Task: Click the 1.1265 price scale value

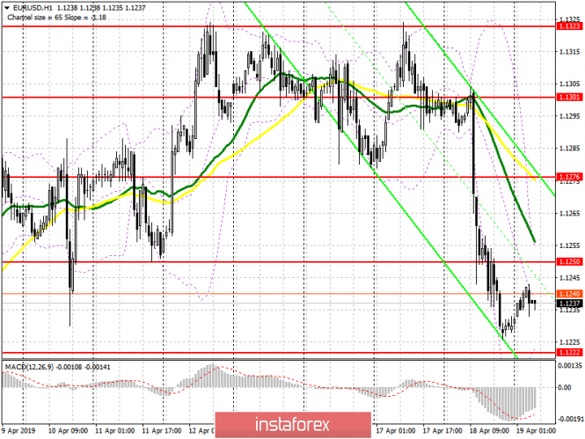Action: click(570, 213)
